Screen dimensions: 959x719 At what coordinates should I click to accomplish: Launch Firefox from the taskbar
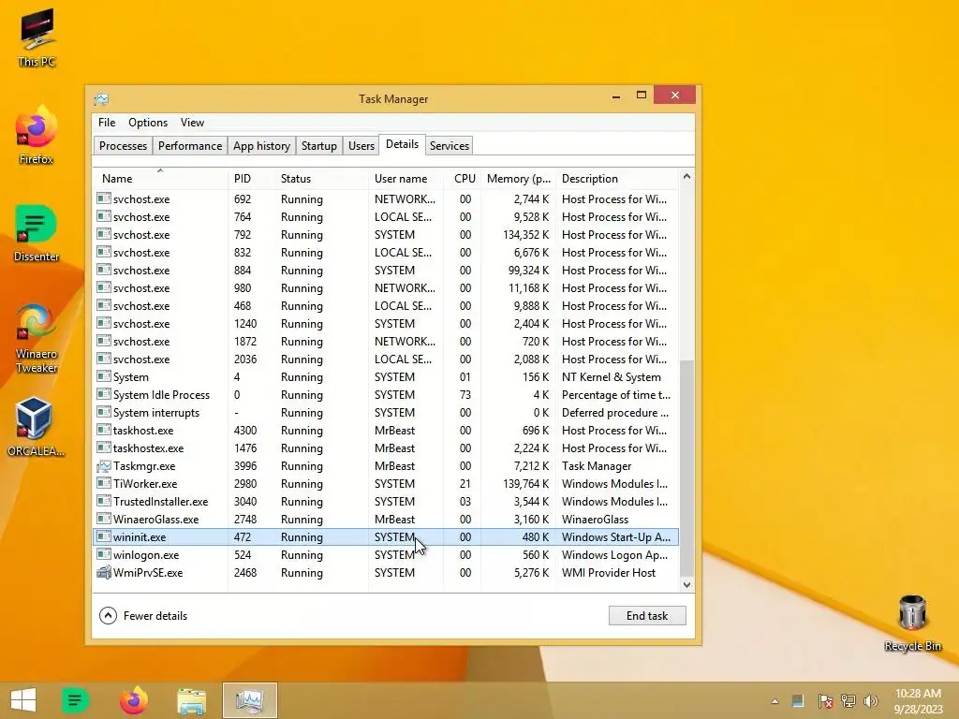point(133,700)
